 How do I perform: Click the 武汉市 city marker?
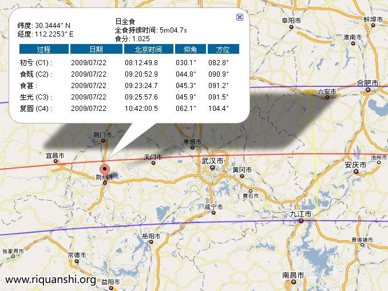(212, 168)
